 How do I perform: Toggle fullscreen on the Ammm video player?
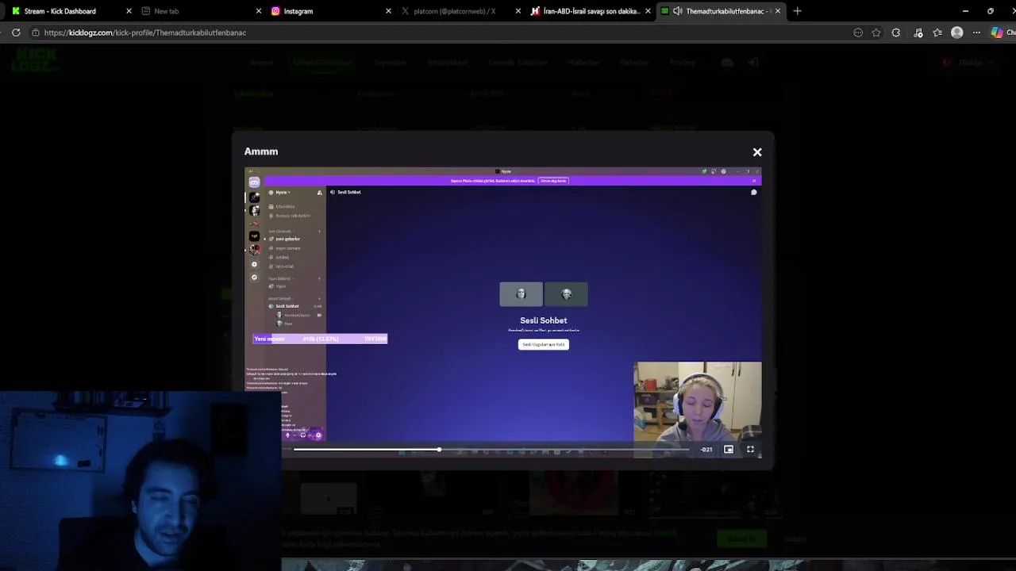click(750, 450)
